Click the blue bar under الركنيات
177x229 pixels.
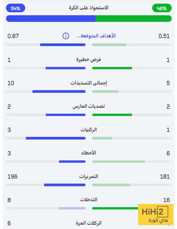tap(55, 138)
